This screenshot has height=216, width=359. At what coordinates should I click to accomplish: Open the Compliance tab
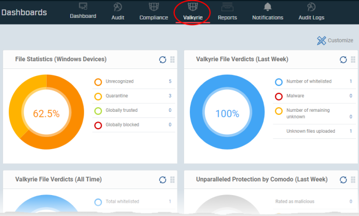[154, 12]
